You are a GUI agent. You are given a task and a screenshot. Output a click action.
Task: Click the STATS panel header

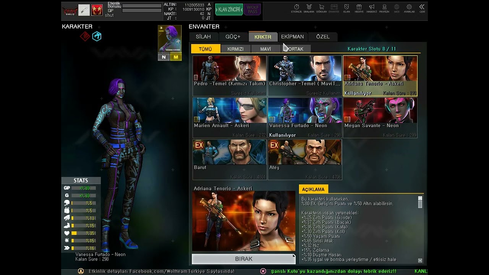pos(81,181)
